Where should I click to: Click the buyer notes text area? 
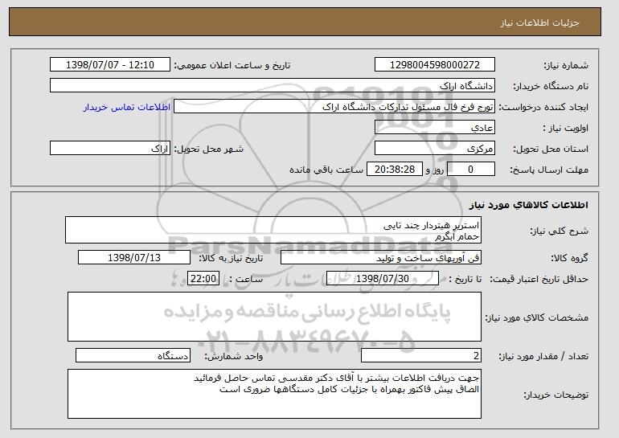point(274,394)
